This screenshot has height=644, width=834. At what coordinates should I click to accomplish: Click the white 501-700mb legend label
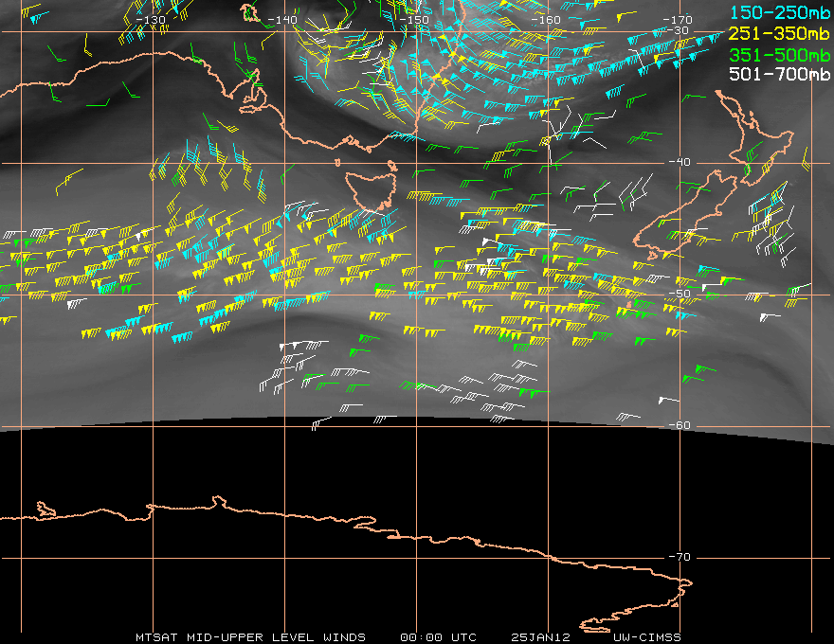pyautogui.click(x=779, y=74)
